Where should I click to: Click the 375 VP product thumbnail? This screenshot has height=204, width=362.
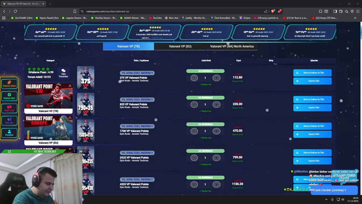click(x=86, y=77)
